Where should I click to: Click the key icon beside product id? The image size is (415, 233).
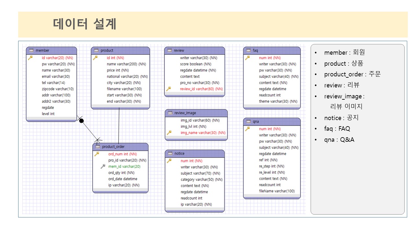coord(95,58)
